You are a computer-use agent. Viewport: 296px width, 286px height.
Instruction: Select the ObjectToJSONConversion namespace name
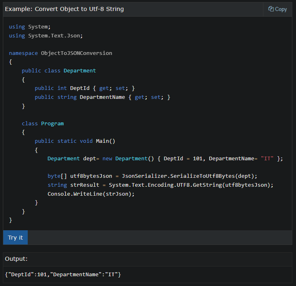[x=76, y=53]
